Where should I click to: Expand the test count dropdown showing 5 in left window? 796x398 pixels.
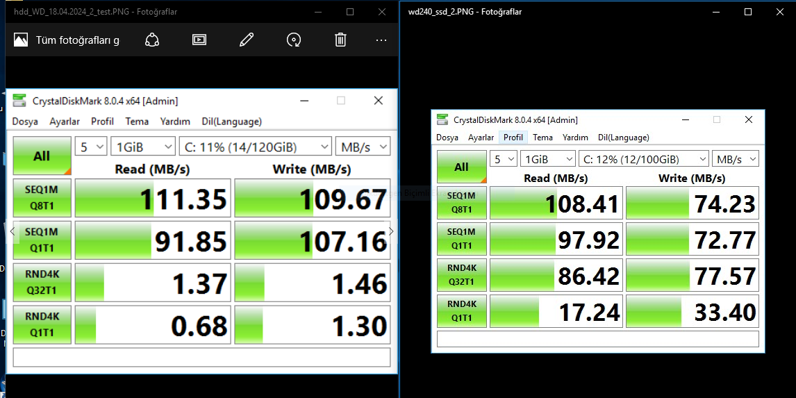coord(91,147)
